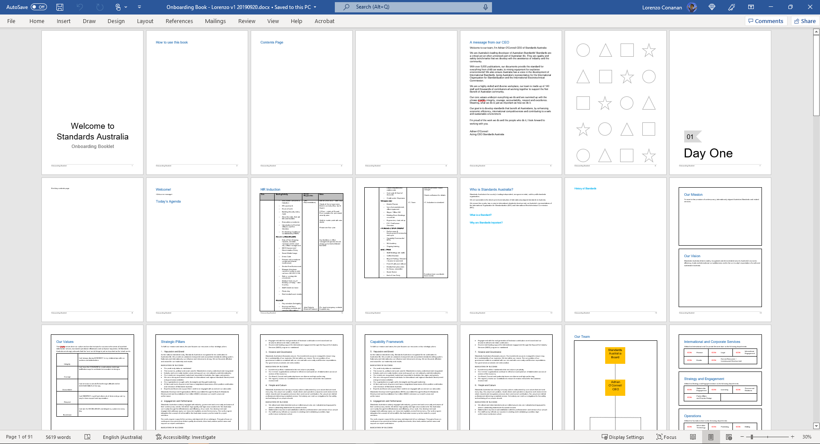
Task: Click the 'Strategic Pillars' heading
Action: [x=173, y=342]
